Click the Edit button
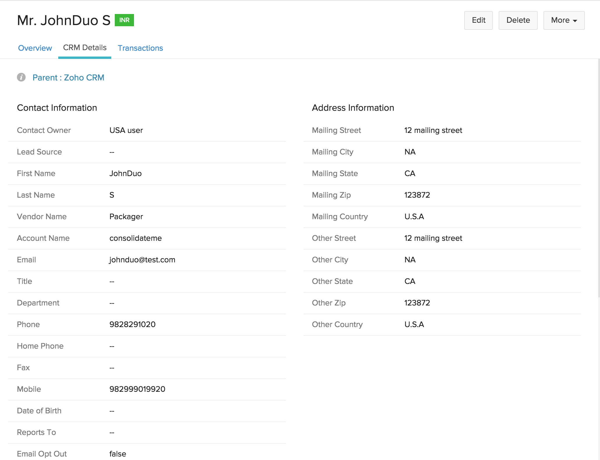The image size is (600, 460). [478, 20]
